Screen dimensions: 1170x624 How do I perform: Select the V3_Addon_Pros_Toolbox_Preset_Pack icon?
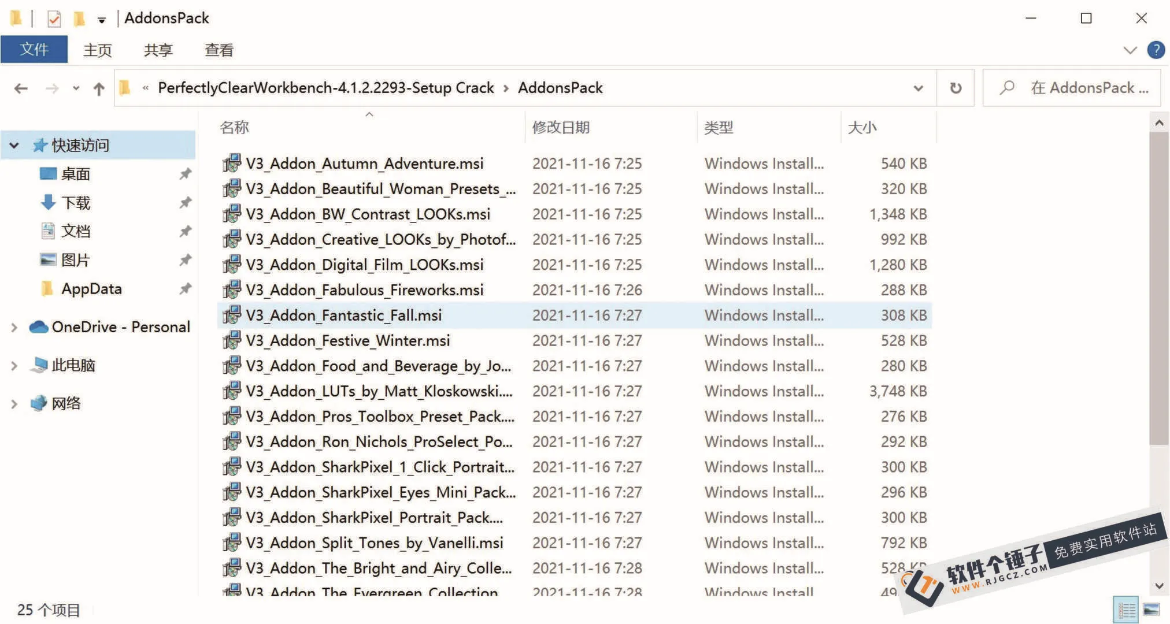232,416
